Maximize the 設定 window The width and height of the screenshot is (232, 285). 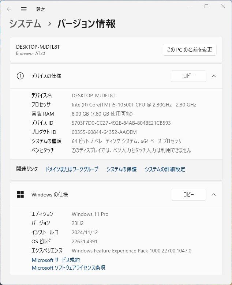206,6
